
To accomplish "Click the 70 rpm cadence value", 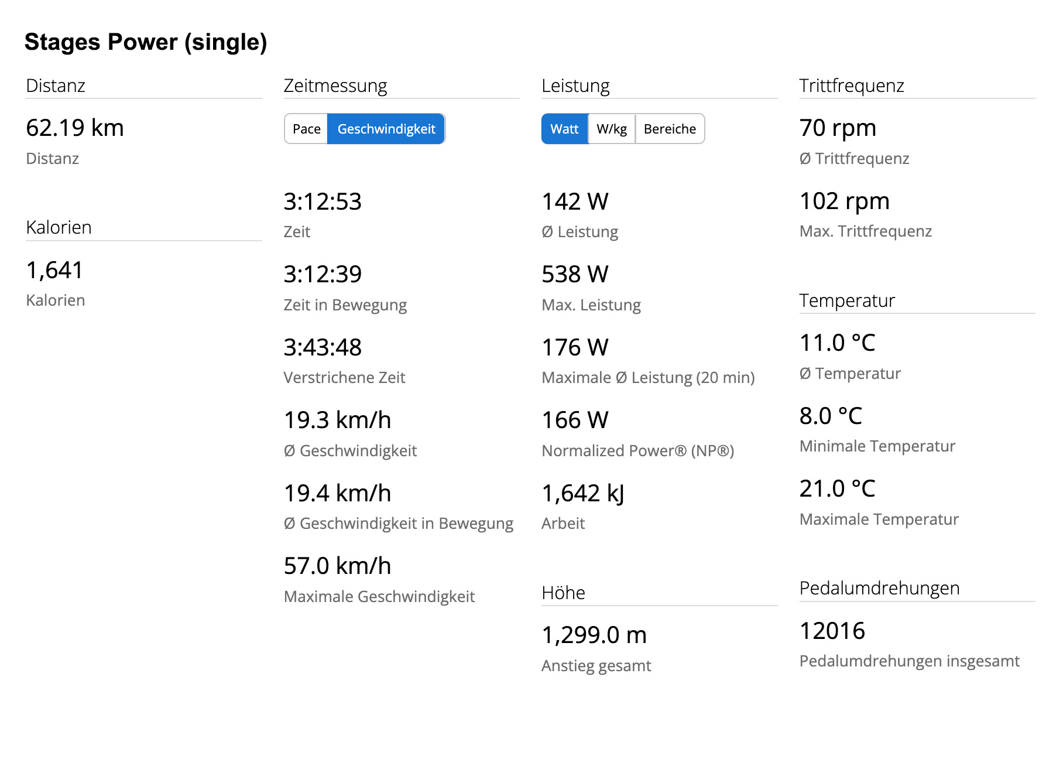I will (838, 128).
